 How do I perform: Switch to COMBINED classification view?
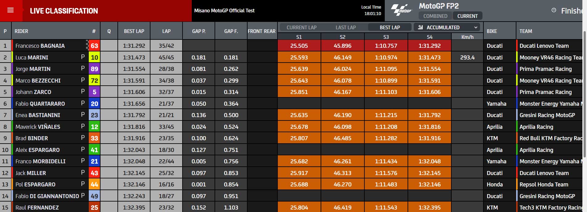coord(435,16)
